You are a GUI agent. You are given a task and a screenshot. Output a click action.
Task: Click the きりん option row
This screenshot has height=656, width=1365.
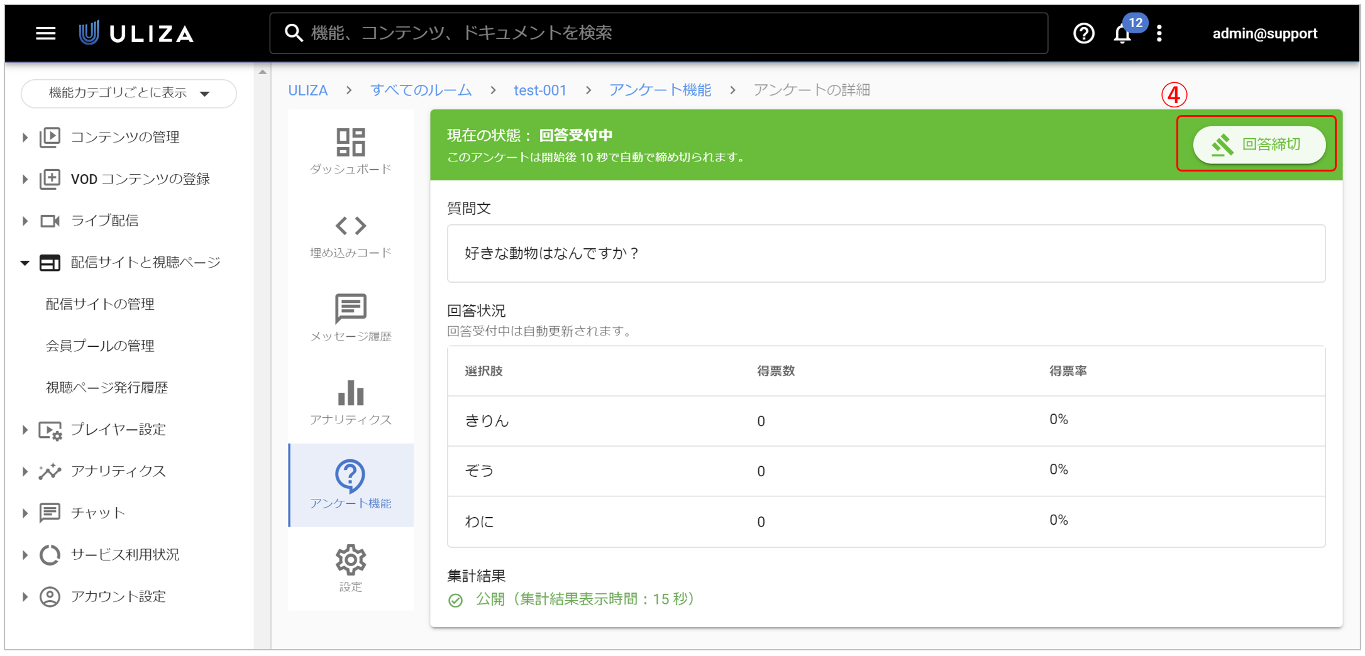tap(886, 421)
